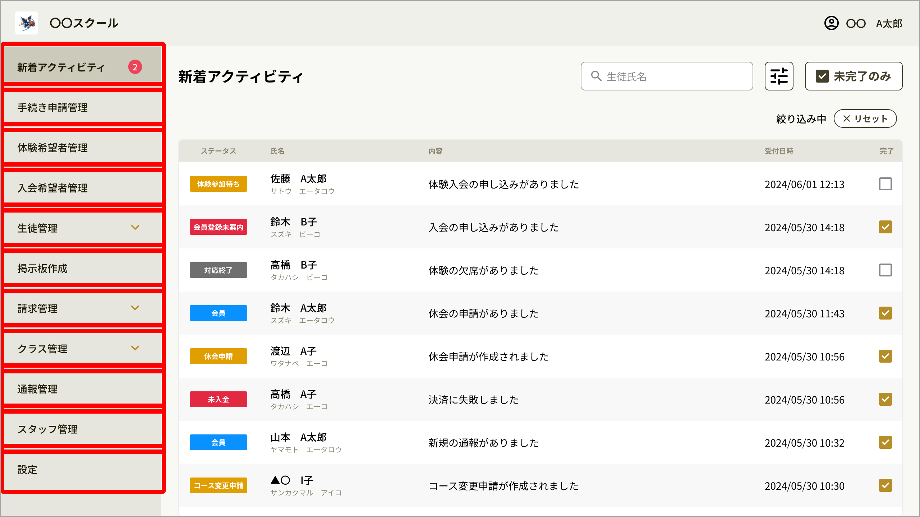Viewport: 920px width, 517px height.
Task: Open 掲示板作成 in the sidebar
Action: click(x=83, y=268)
